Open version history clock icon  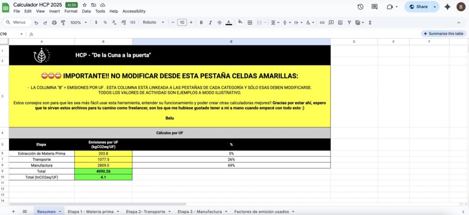click(360, 7)
